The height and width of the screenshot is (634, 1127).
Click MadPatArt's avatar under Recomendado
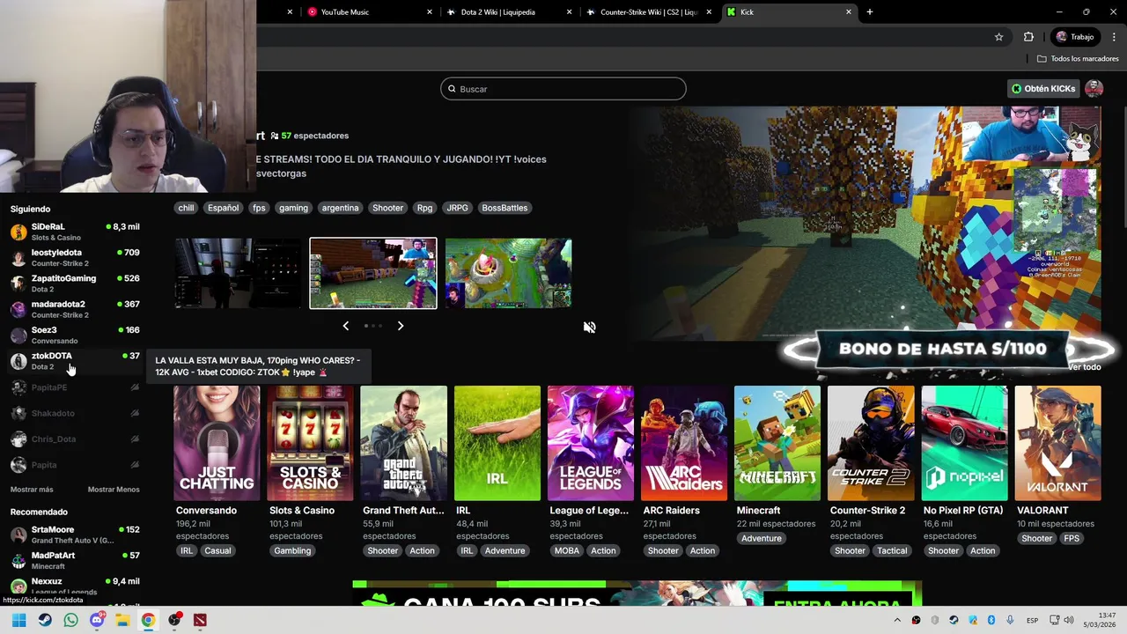click(18, 561)
